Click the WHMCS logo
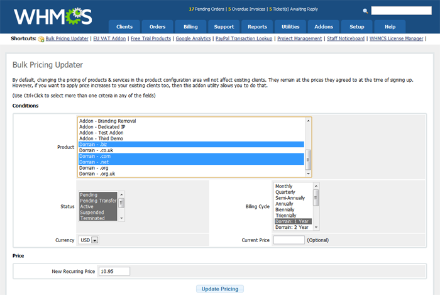 [x=53, y=16]
